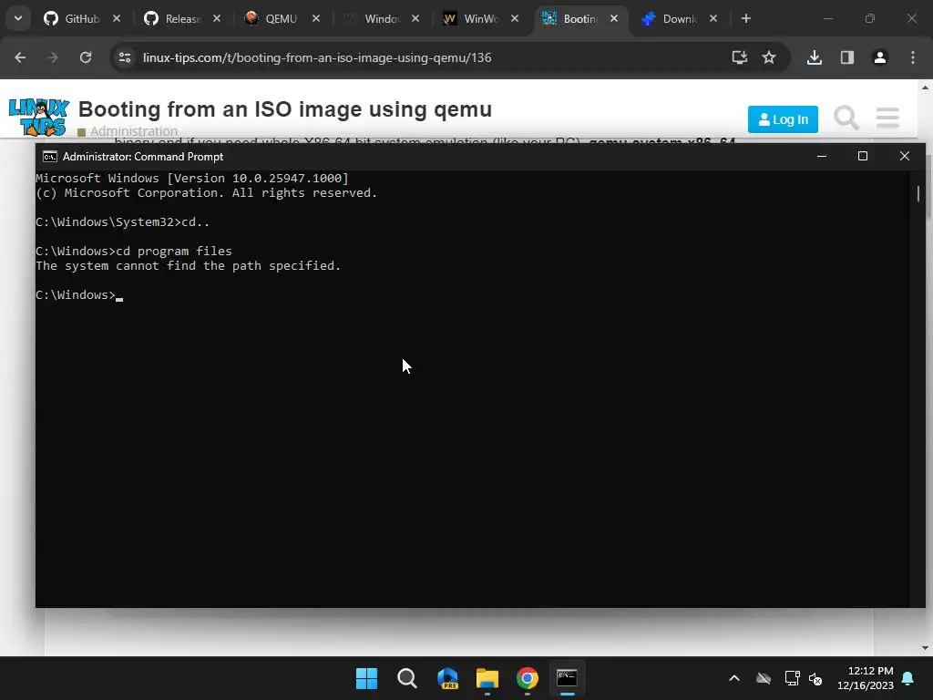Open clock showing 12:12 PM
Image resolution: width=933 pixels, height=700 pixels.
866,678
